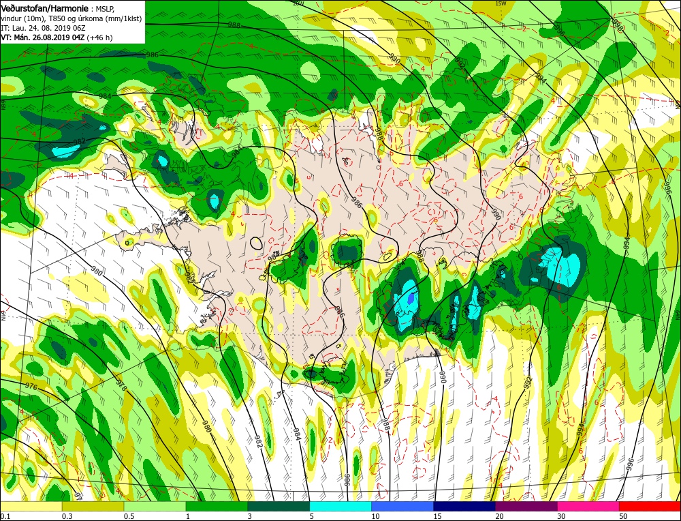Select the green 1–3 mm legend swatch
681x521 pixels.
217,506
